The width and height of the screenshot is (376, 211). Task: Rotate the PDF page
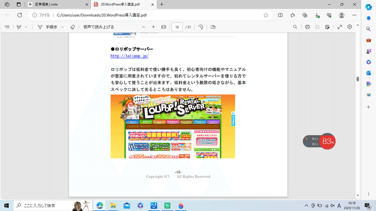click(x=201, y=27)
